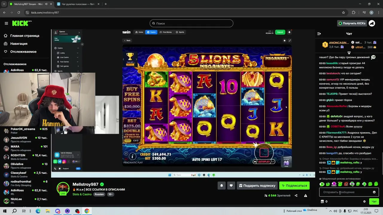Open ANONCASIN top gifter entry
This screenshot has width=383, height=215.
click(335, 45)
